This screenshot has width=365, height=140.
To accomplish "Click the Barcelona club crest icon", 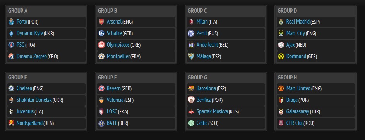I will tap(191, 88).
